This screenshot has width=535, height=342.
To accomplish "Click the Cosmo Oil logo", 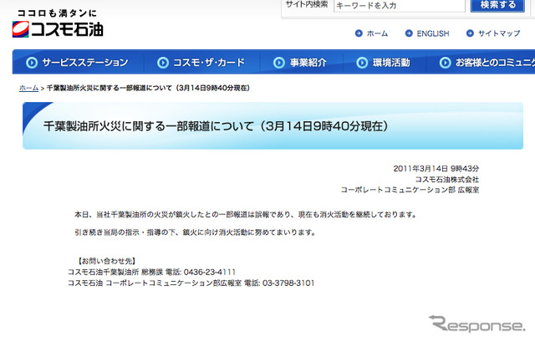I will coord(58,29).
